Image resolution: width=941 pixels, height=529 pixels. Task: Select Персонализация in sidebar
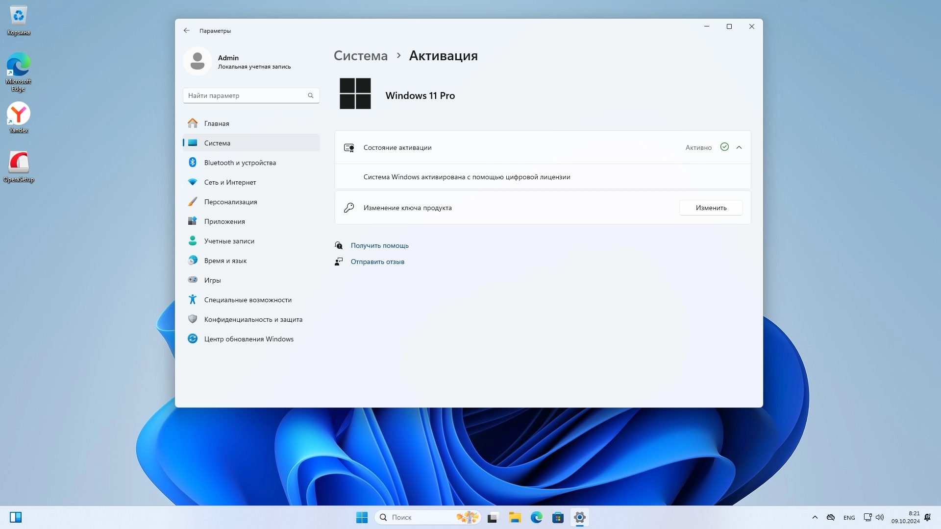230,202
